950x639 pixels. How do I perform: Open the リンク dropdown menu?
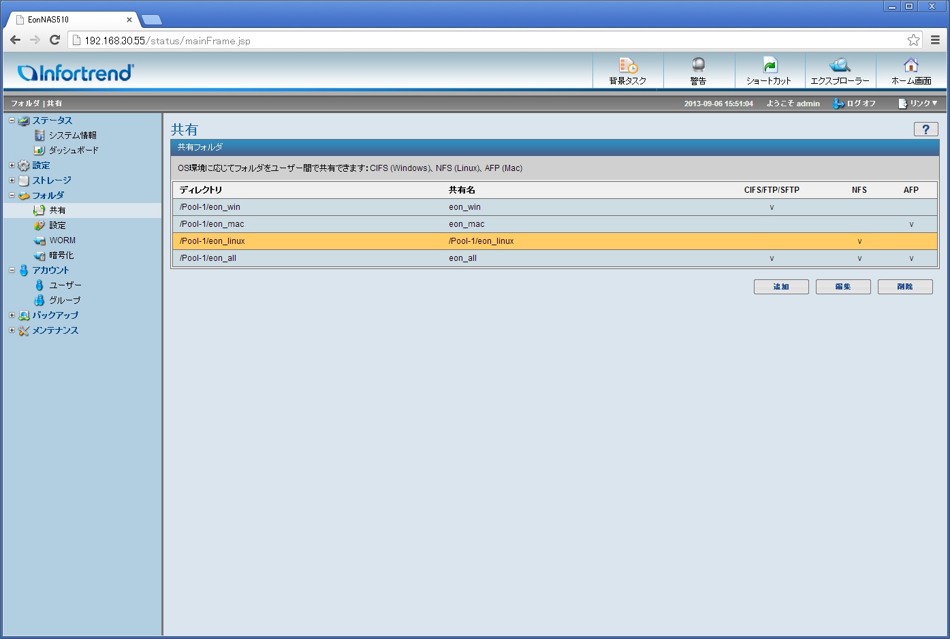pyautogui.click(x=918, y=104)
